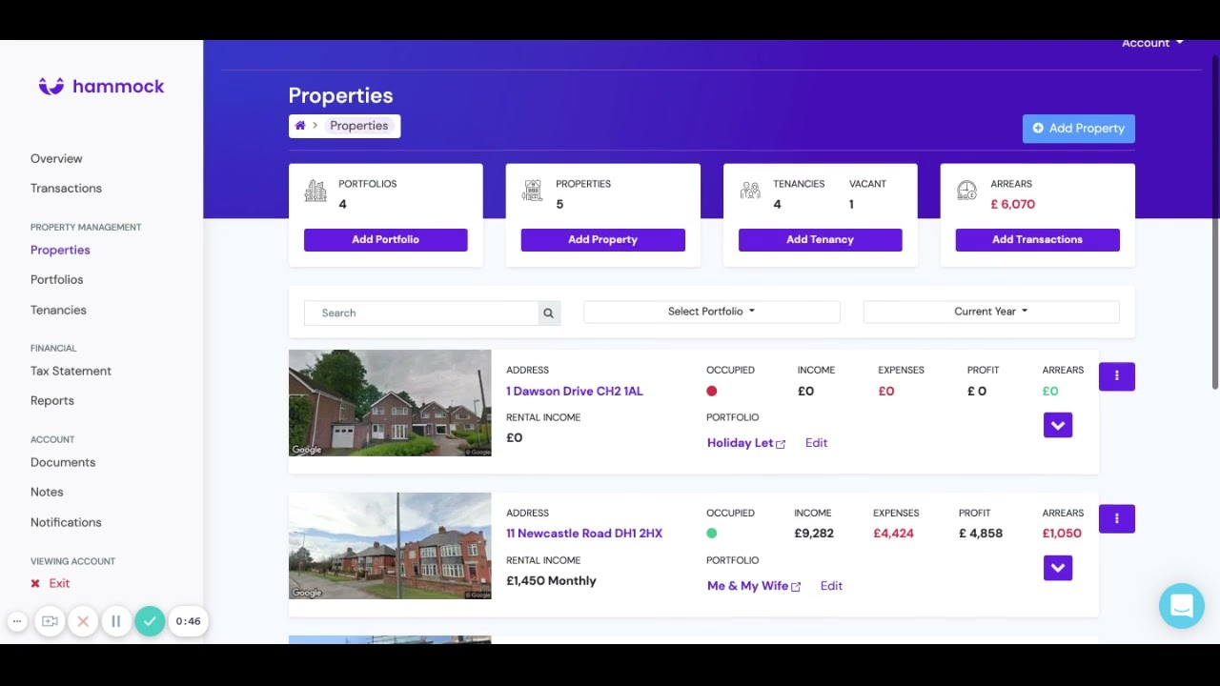Click the property Search input field

[421, 313]
